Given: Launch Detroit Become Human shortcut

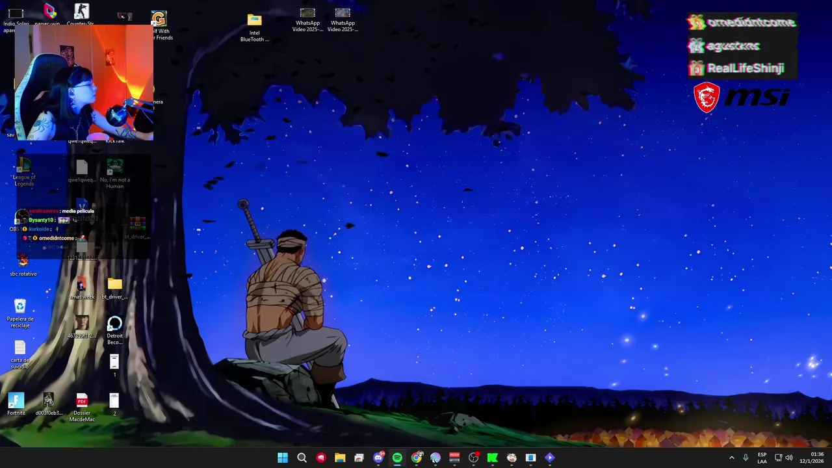Looking at the screenshot, I should [114, 331].
